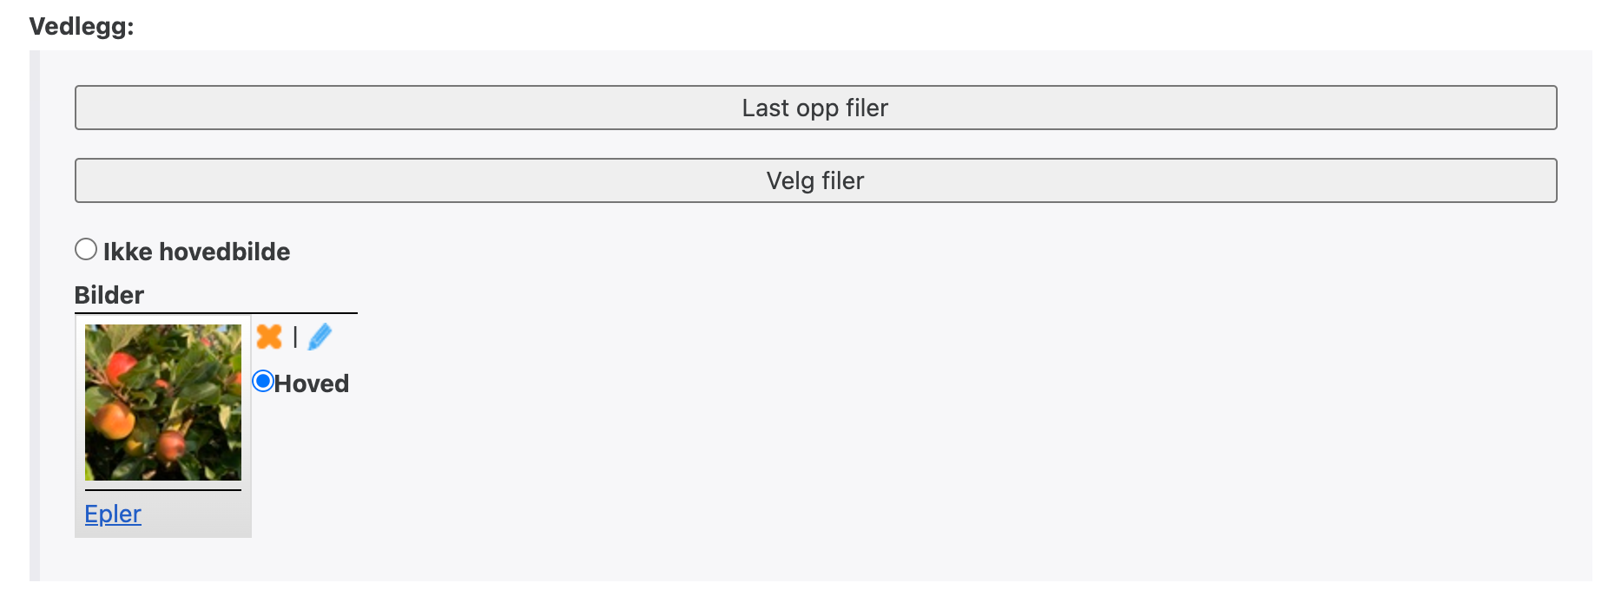Open the Epler link
The width and height of the screenshot is (1615, 609).
(x=113, y=514)
